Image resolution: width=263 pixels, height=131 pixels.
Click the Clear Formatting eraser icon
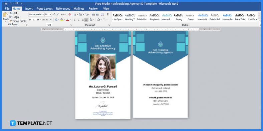[x=70, y=15]
